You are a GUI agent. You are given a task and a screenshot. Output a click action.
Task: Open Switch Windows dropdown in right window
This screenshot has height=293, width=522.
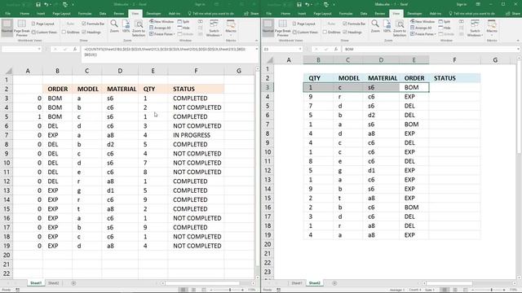pyautogui.click(x=475, y=28)
